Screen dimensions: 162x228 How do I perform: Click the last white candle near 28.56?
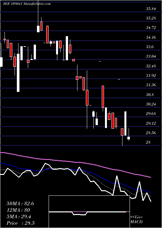(x=129, y=138)
